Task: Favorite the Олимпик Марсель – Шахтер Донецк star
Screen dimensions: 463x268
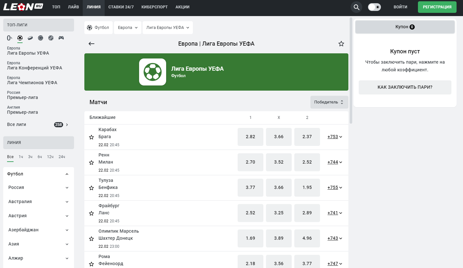Action: point(91,239)
